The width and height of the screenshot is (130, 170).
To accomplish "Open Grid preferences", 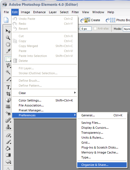I will point(102,142).
